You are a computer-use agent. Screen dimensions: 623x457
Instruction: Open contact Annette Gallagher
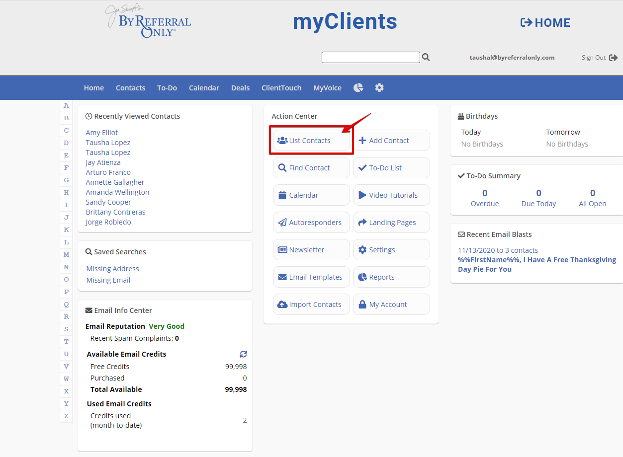(115, 182)
